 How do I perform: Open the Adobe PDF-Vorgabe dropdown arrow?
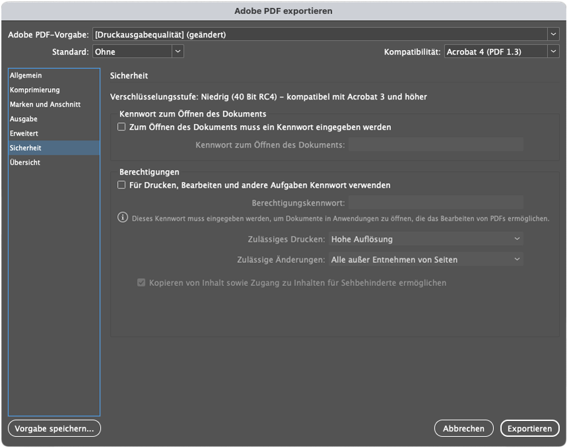coord(553,34)
